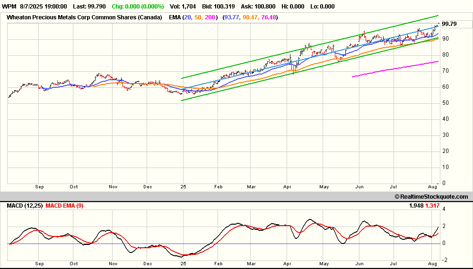
Task: Select the orange 50 EMA period label
Action: click(198, 17)
